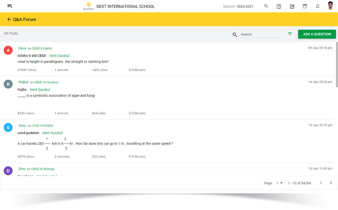This screenshot has width=338, height=210.
Task: Go to the next page of posts
Action: [x=331, y=183]
